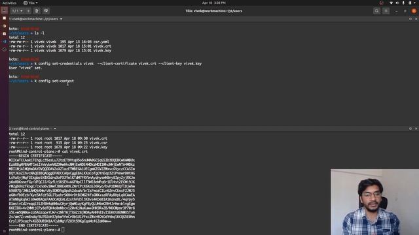Viewport: 419px width, 235px height.
Task: Add terminal down icon in Tilix header
Action: pos(46,11)
